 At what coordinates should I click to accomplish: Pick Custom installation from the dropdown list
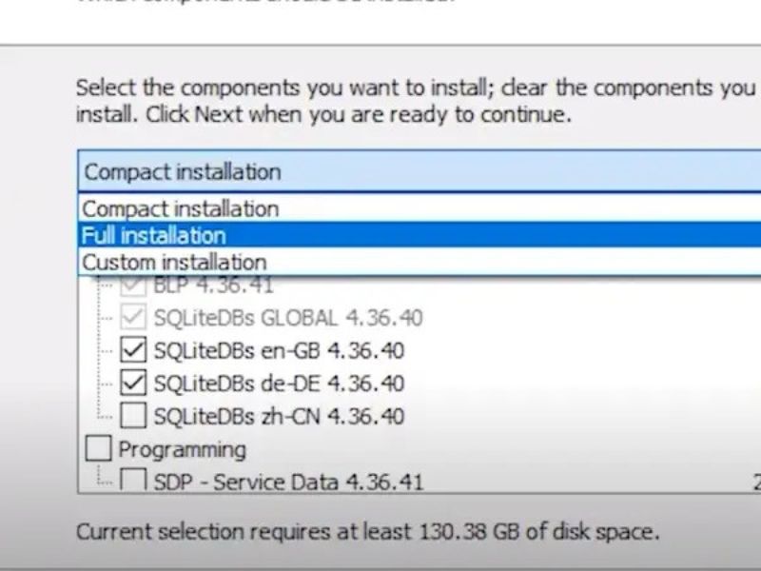[x=174, y=262]
